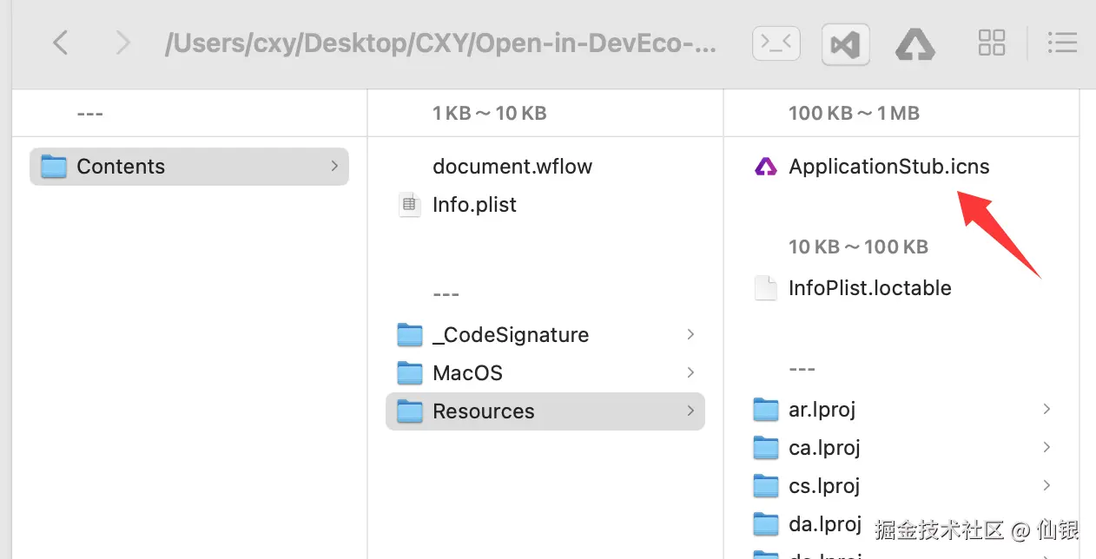Expand the MacOS folder chevron
1096x559 pixels.
coord(690,372)
